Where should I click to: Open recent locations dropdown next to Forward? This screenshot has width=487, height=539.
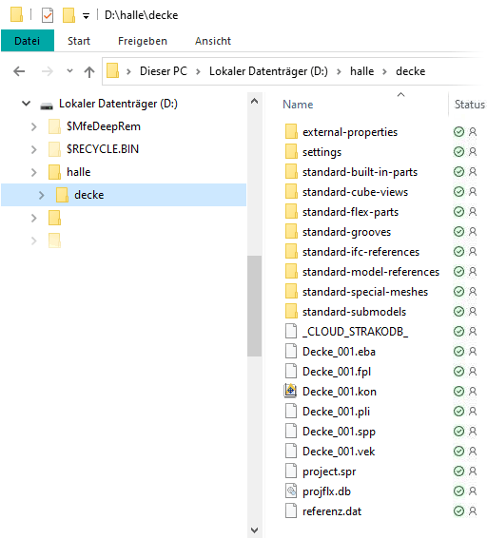[69, 71]
